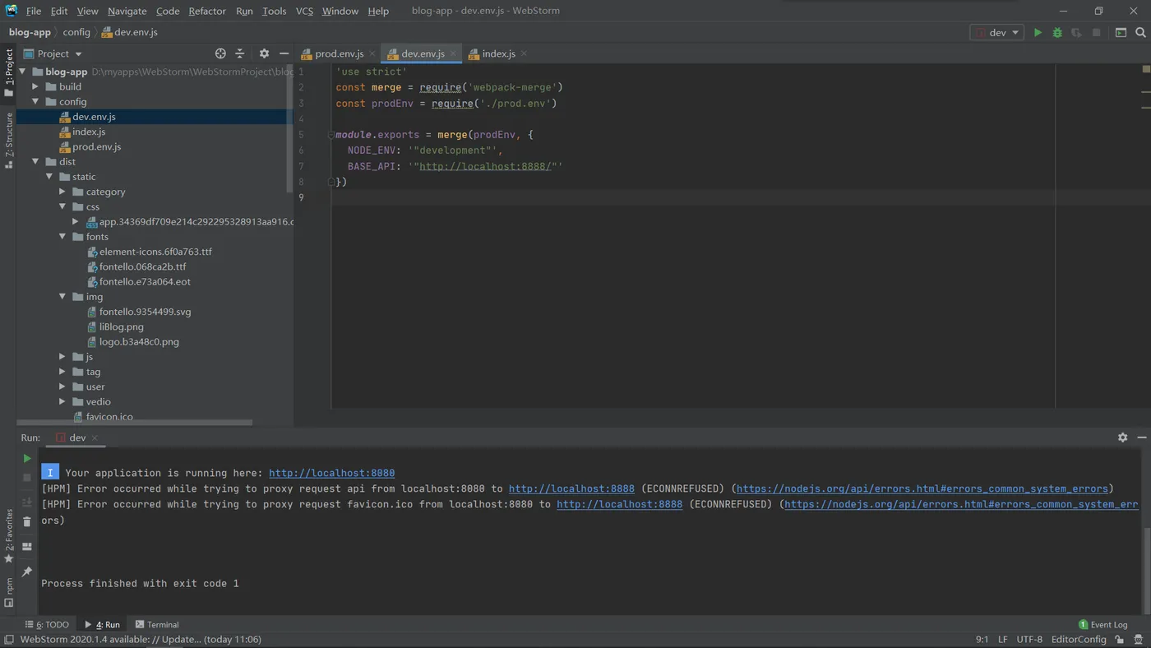Expand the tag folder
The height and width of the screenshot is (648, 1151).
62,372
